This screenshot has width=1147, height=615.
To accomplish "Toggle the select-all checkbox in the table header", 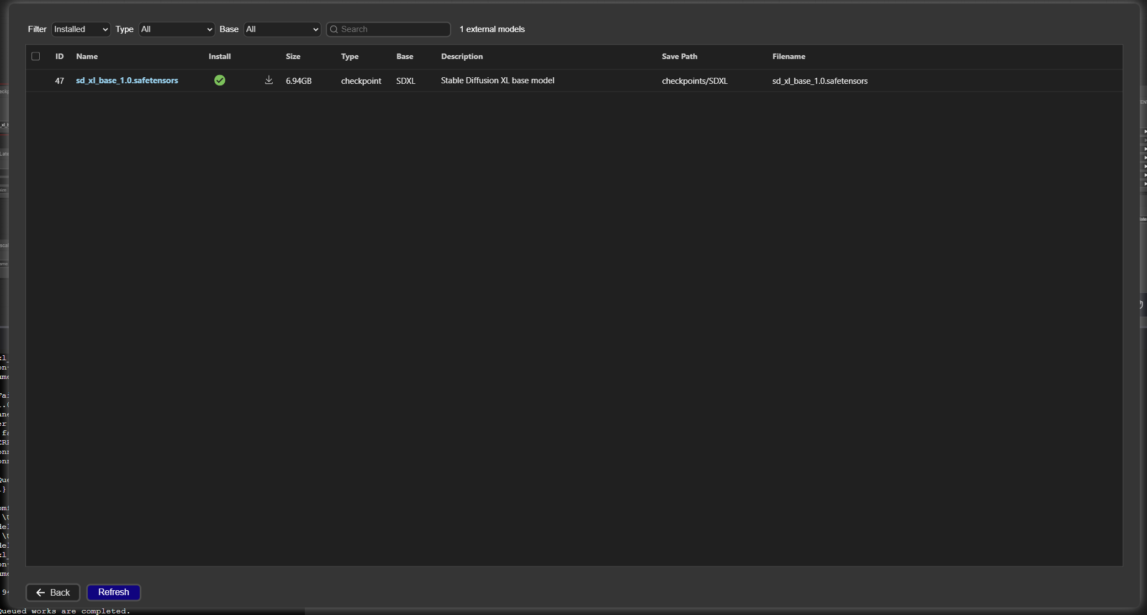I will click(36, 56).
